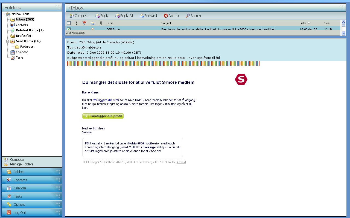Click the Reply All toolbar button
The image size is (350, 218).
(124, 16)
